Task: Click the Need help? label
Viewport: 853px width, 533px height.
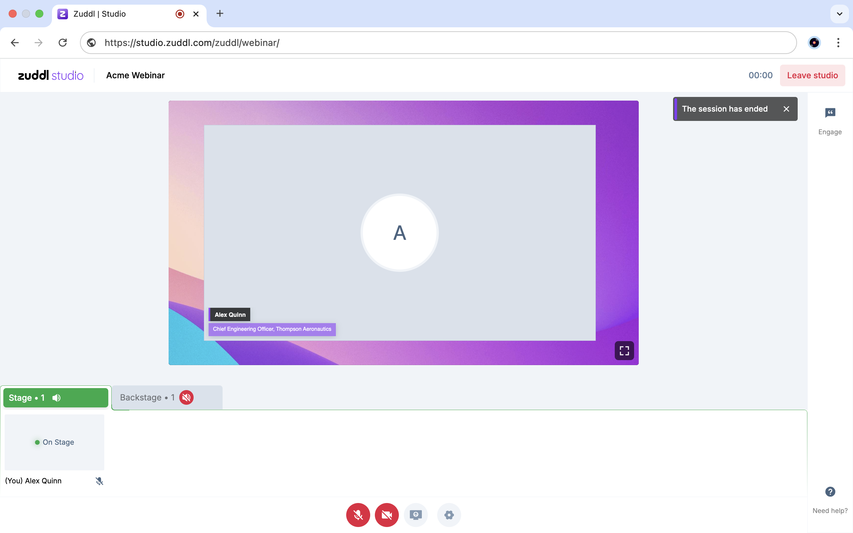Action: (x=830, y=510)
